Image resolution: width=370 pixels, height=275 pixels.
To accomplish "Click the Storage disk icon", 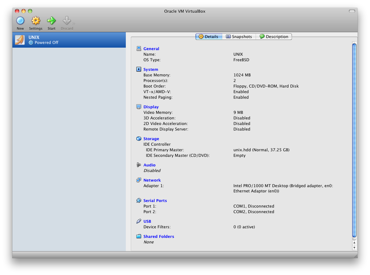I will [x=139, y=138].
